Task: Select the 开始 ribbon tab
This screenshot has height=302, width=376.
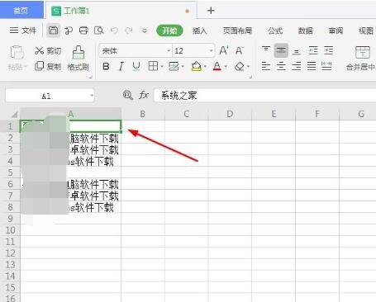Action: pyautogui.click(x=169, y=31)
